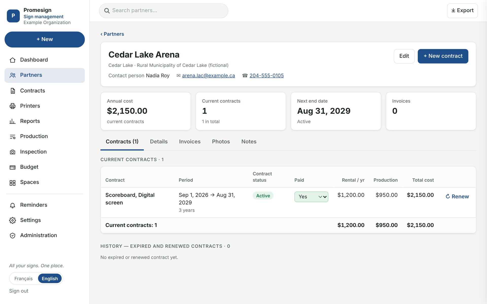487x304 pixels.
Task: Click the Active status badge
Action: click(x=263, y=196)
